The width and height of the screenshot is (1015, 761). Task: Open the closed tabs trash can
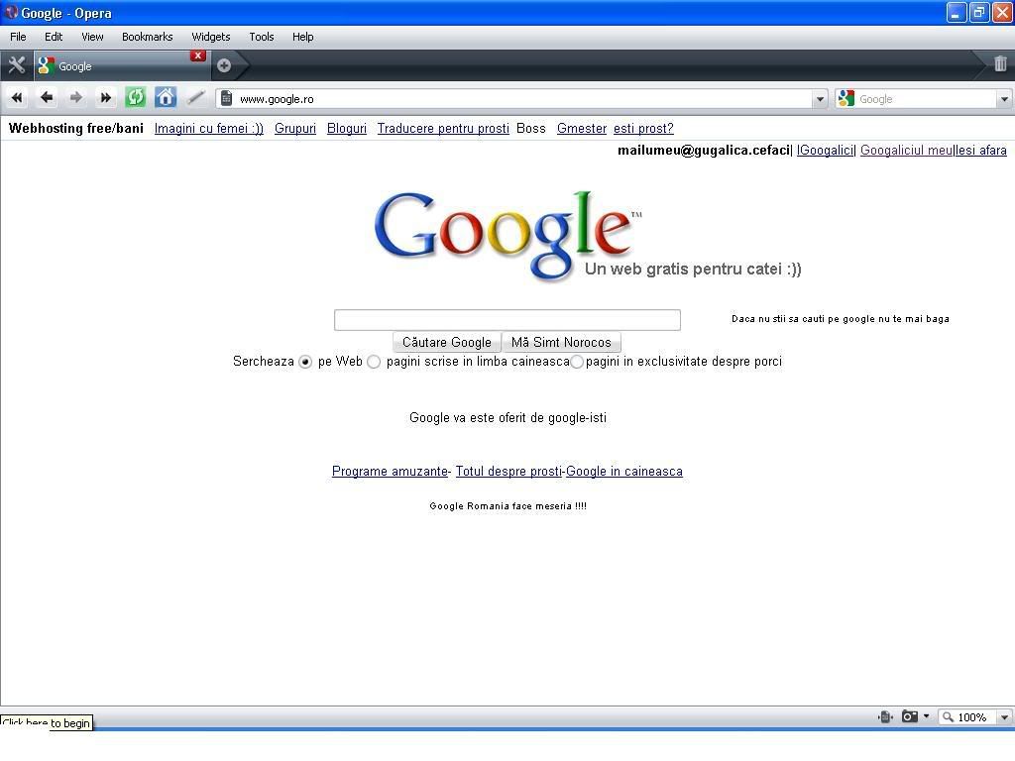pyautogui.click(x=1000, y=64)
